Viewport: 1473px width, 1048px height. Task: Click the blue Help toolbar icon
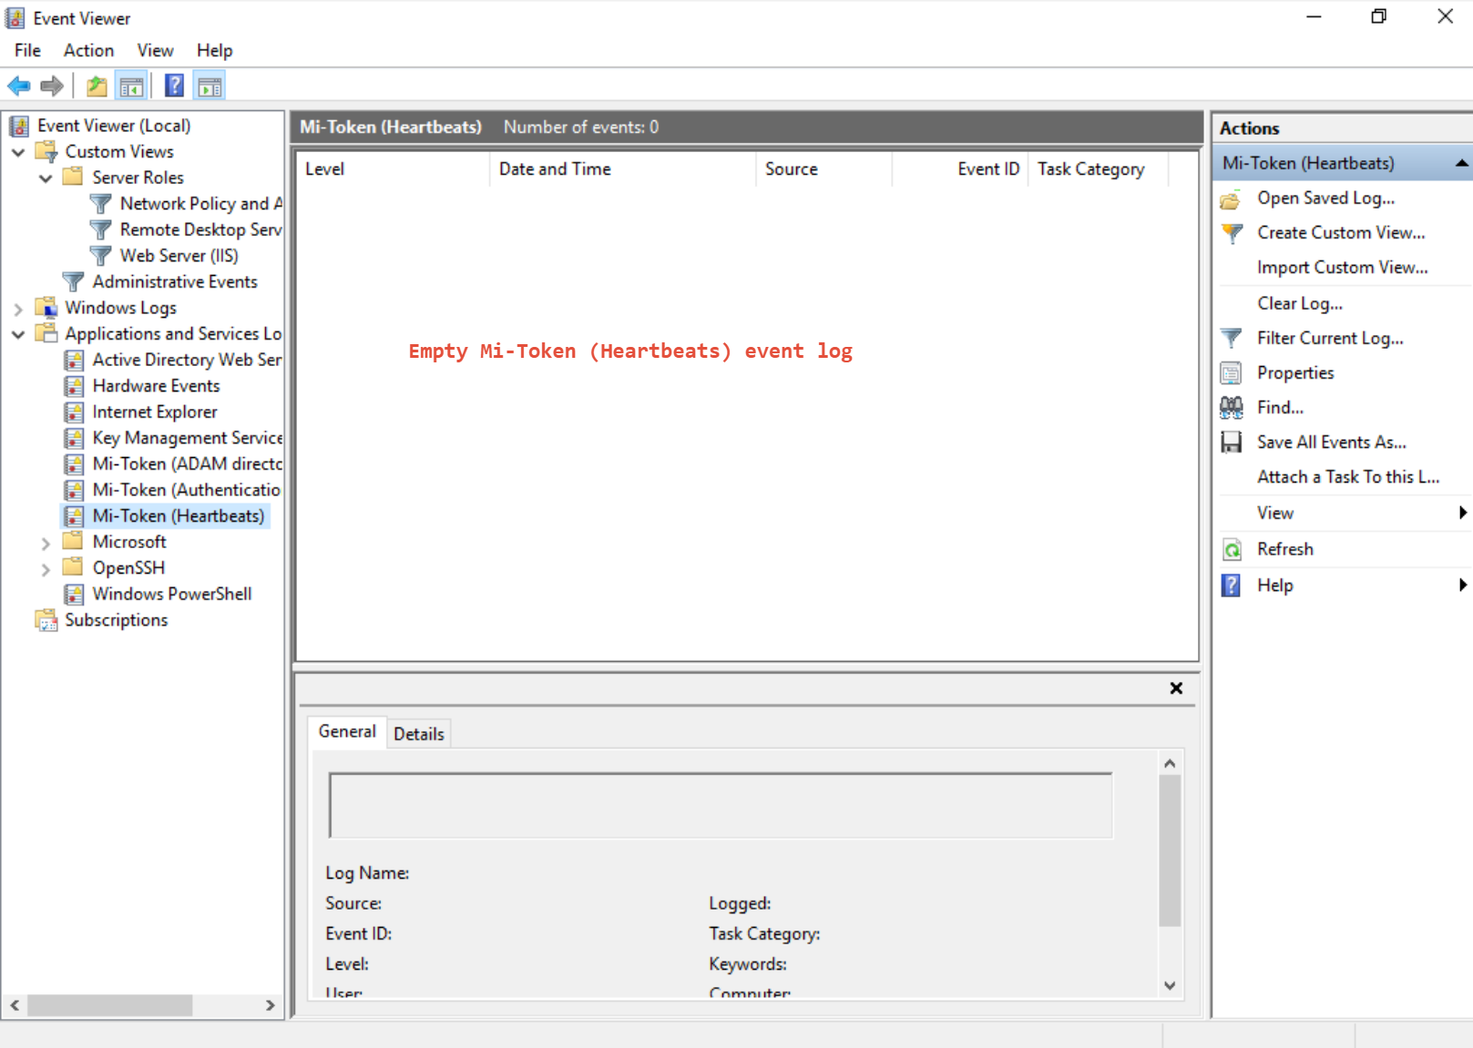(174, 86)
